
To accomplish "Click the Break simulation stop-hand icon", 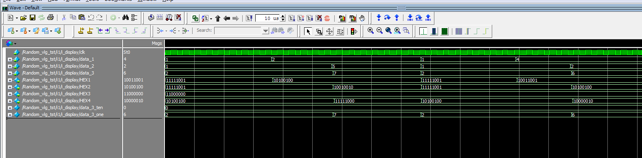I will [x=362, y=18].
